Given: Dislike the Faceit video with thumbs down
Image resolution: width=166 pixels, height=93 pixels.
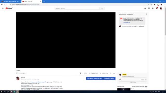Looking at the screenshot, I should click(x=85, y=73).
